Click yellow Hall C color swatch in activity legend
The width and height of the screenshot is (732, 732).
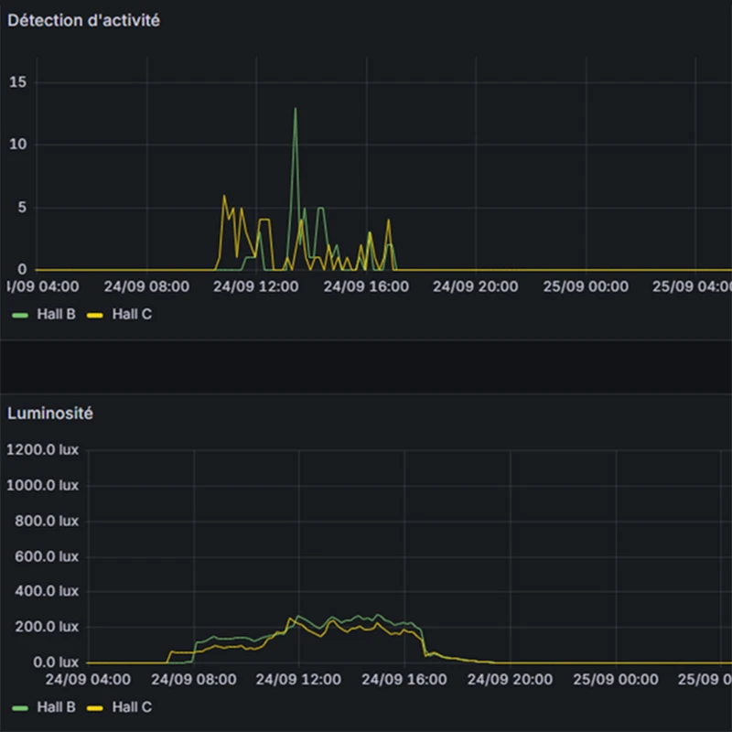click(x=94, y=314)
